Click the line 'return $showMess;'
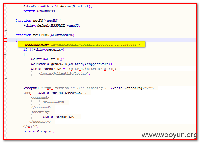The height and width of the screenshot is (143, 200). click(40, 11)
